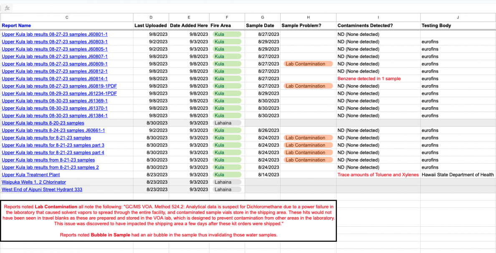Click the fx formula icon
Viewport: 496px width, 253px height.
tap(7, 8)
